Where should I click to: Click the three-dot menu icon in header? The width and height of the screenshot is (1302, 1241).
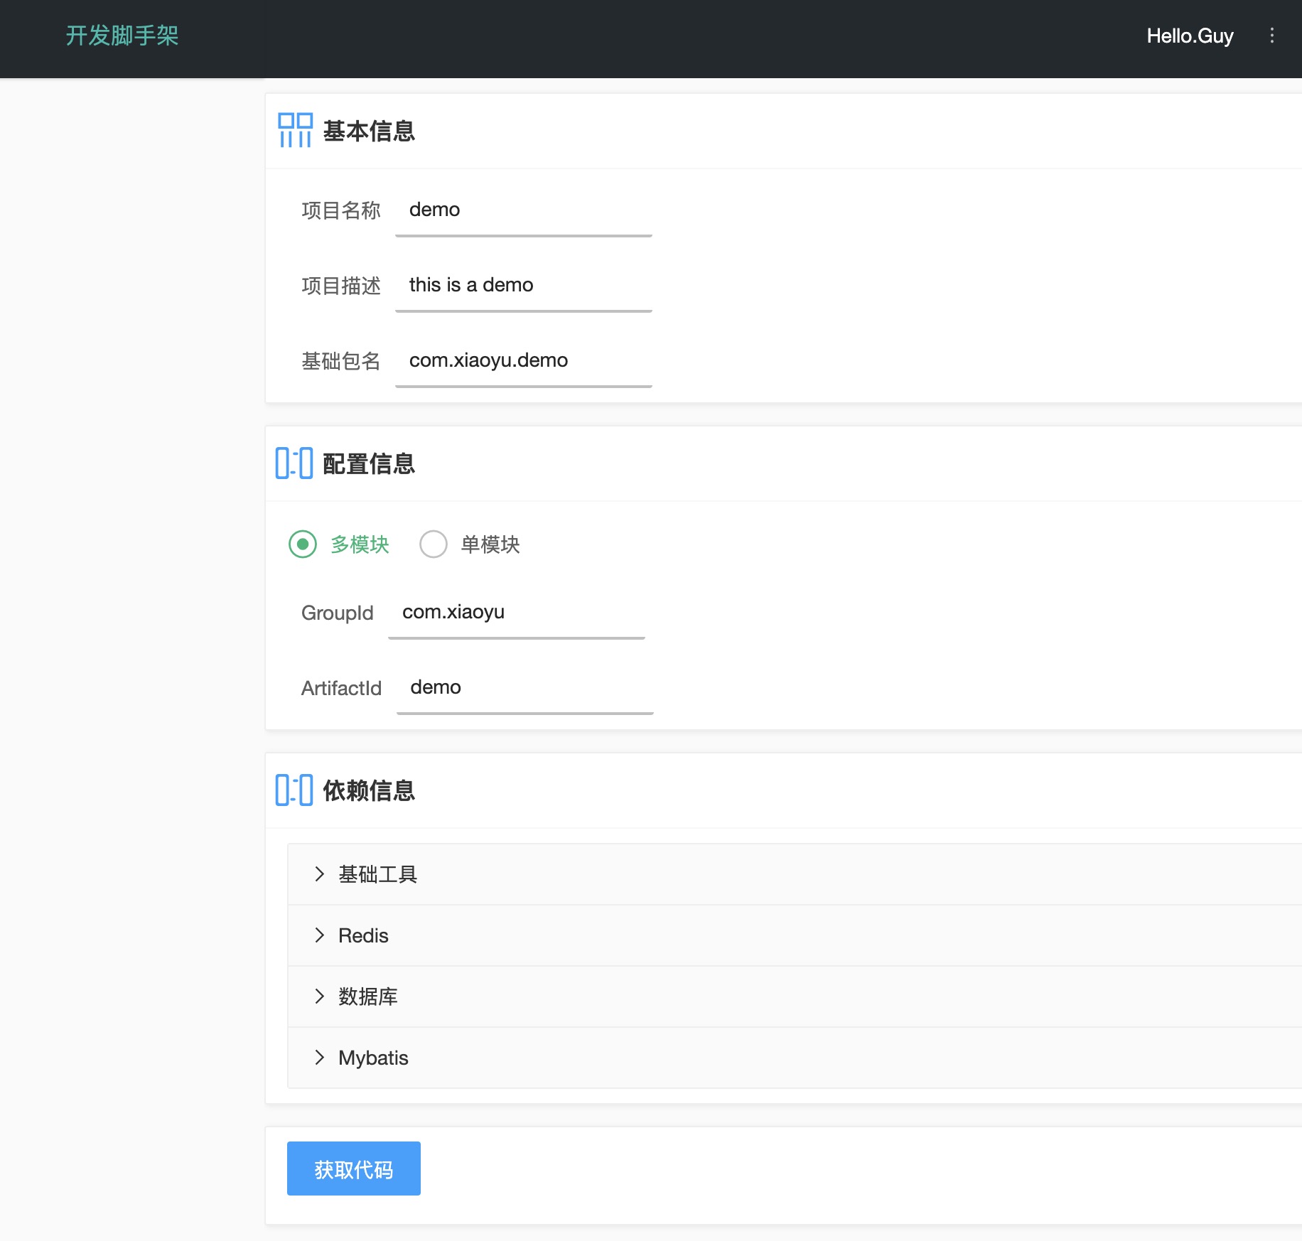[1271, 36]
